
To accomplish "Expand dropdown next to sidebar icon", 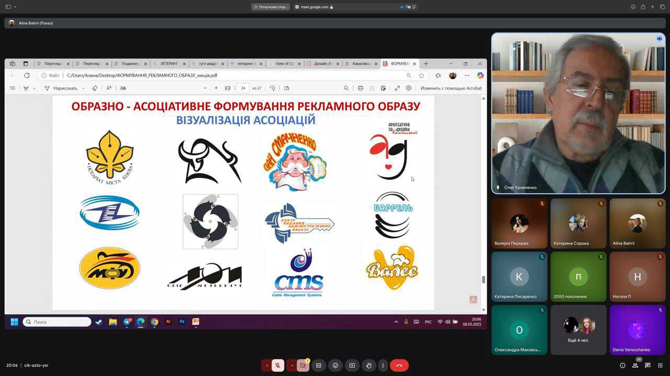I will click(x=15, y=7).
